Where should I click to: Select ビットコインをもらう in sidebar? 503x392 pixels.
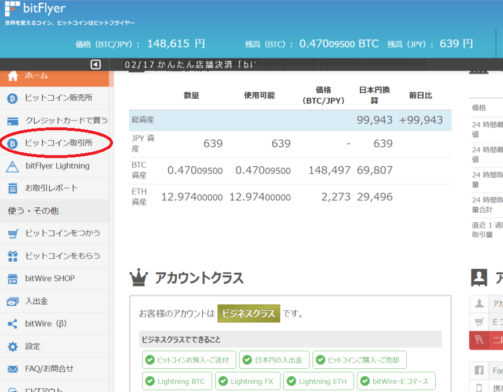point(54,256)
